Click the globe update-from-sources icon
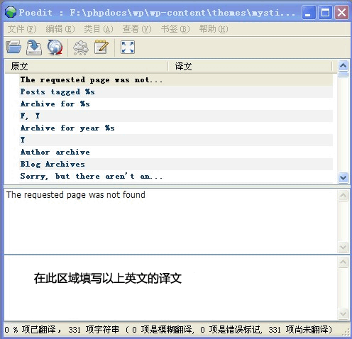The height and width of the screenshot is (339, 352). tap(55, 47)
